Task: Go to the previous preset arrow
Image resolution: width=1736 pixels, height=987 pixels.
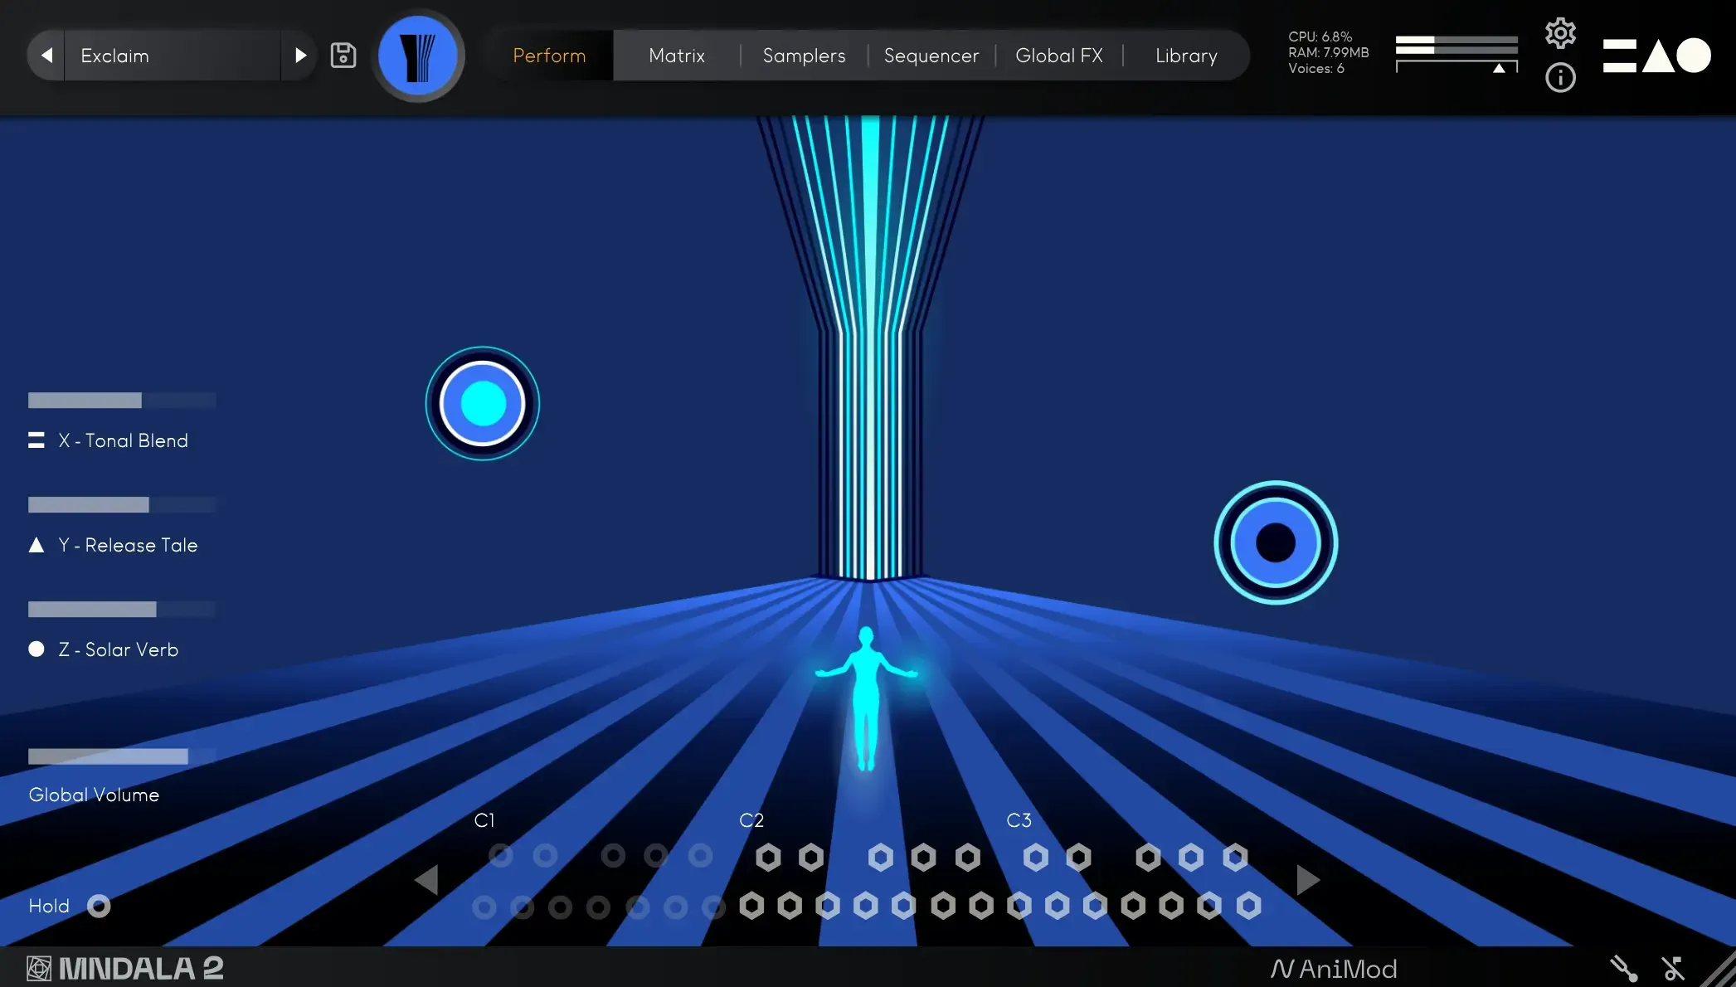Action: point(46,56)
